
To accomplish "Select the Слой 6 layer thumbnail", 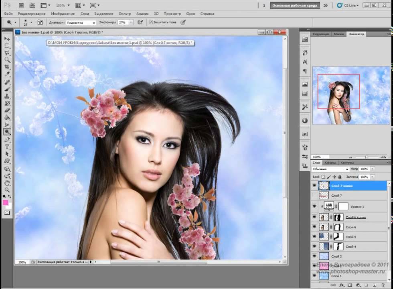I will [323, 227].
